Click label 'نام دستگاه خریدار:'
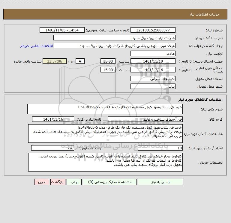The width and height of the screenshot is (231, 223). click(208, 38)
